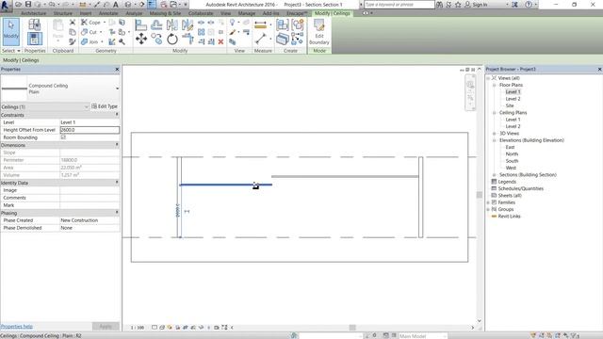603x339 pixels.
Task: Click the Apply button in Properties
Action: coord(106,327)
